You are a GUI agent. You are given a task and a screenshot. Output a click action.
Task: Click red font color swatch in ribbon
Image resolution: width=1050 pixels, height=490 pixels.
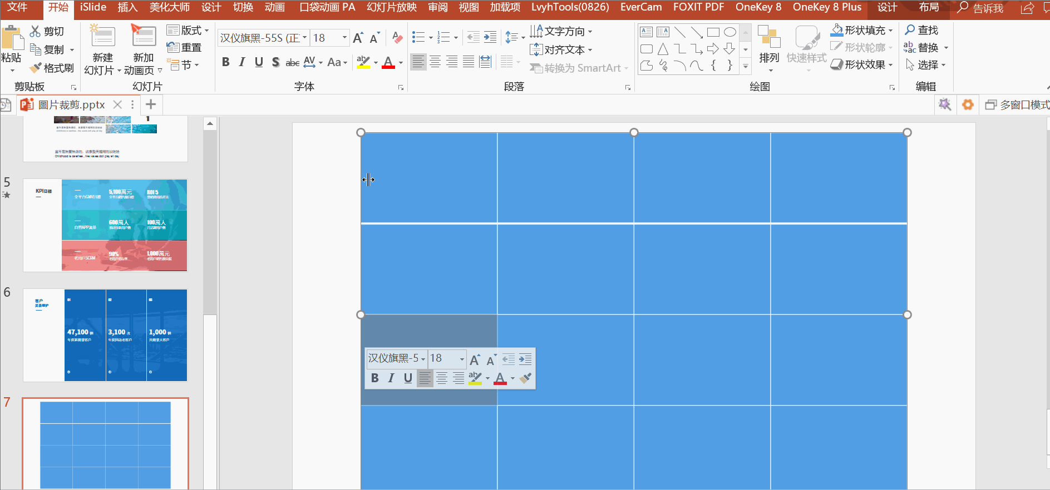(388, 63)
